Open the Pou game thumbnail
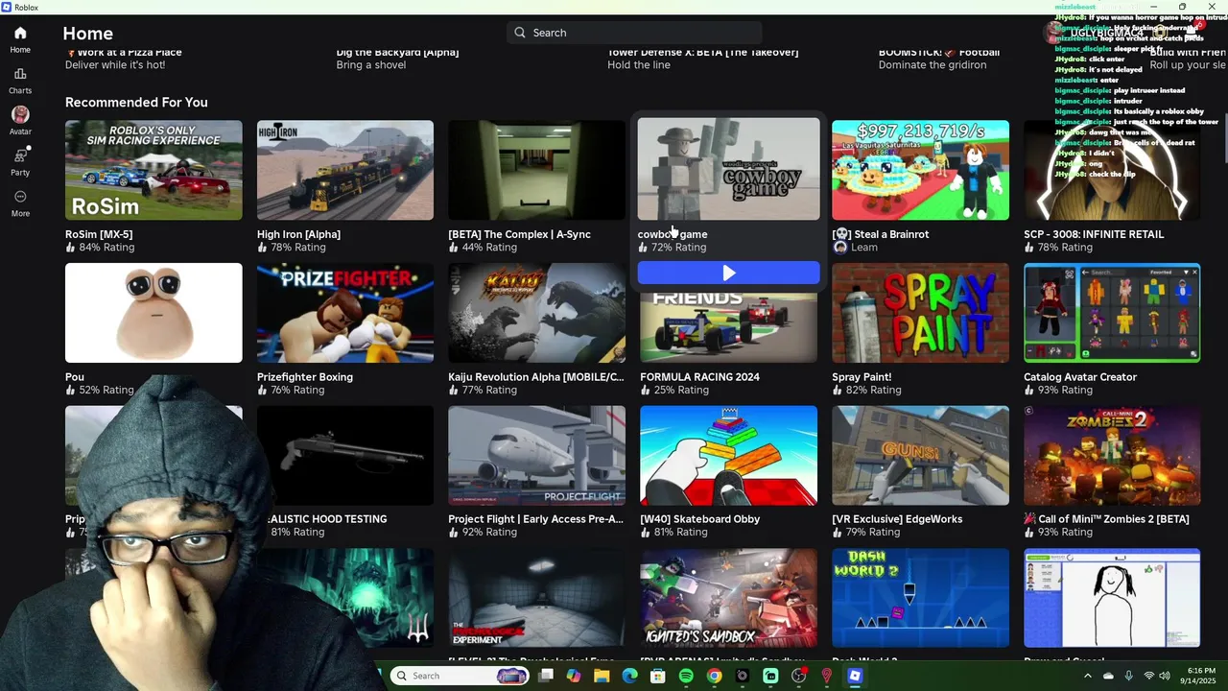This screenshot has width=1228, height=691. click(x=153, y=313)
